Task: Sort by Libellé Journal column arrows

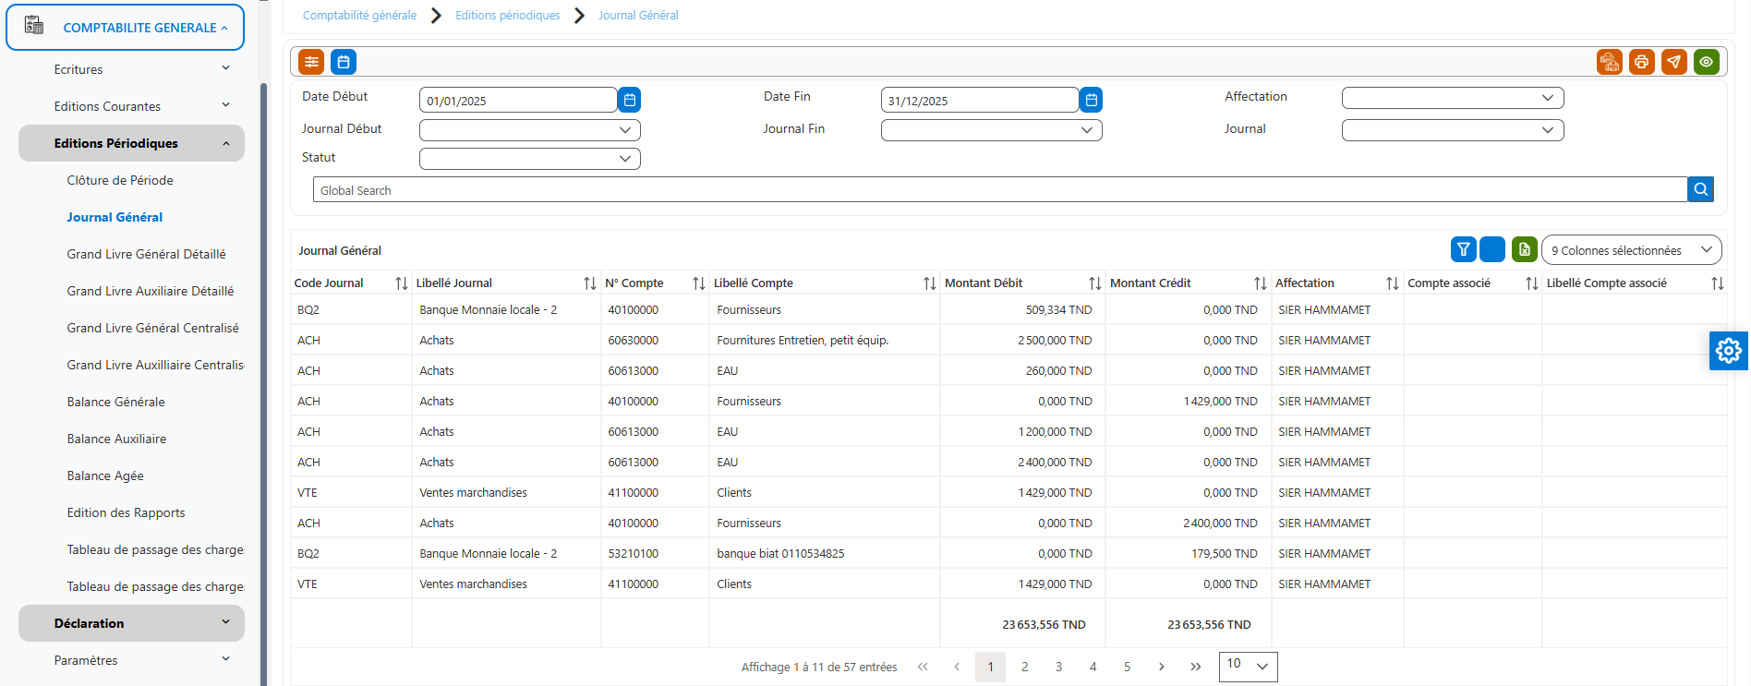Action: (x=590, y=283)
